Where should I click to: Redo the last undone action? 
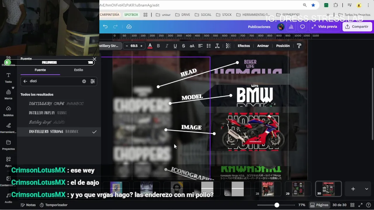115,27
